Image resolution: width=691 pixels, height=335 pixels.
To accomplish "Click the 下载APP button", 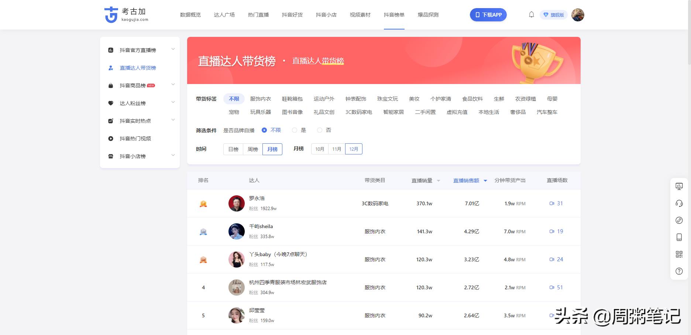I will click(x=488, y=15).
